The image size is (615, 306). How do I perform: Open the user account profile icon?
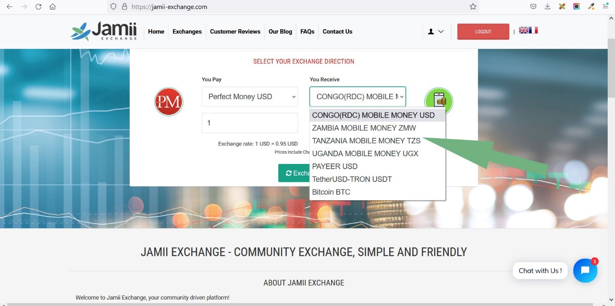pos(431,32)
